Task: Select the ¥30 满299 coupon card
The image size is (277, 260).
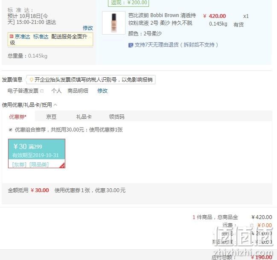Action: tap(37, 153)
